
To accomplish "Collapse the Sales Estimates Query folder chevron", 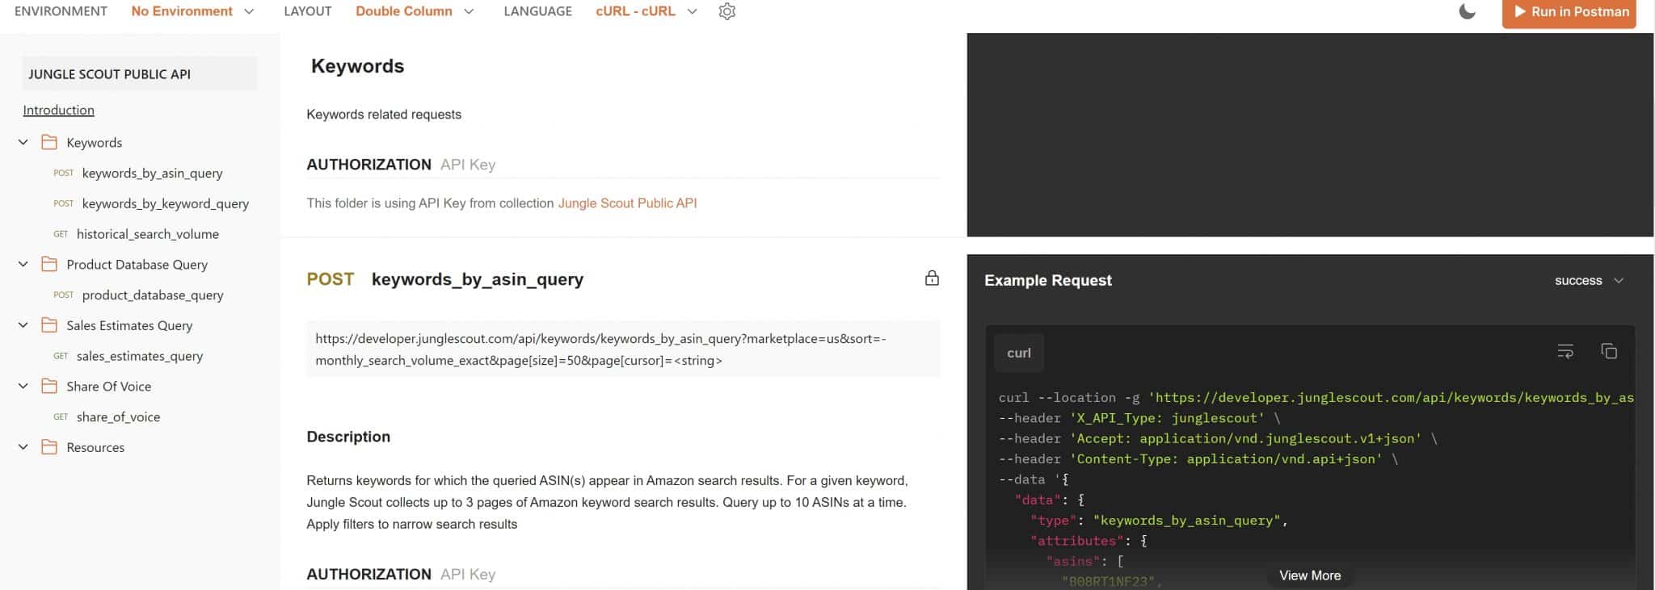I will tap(23, 325).
